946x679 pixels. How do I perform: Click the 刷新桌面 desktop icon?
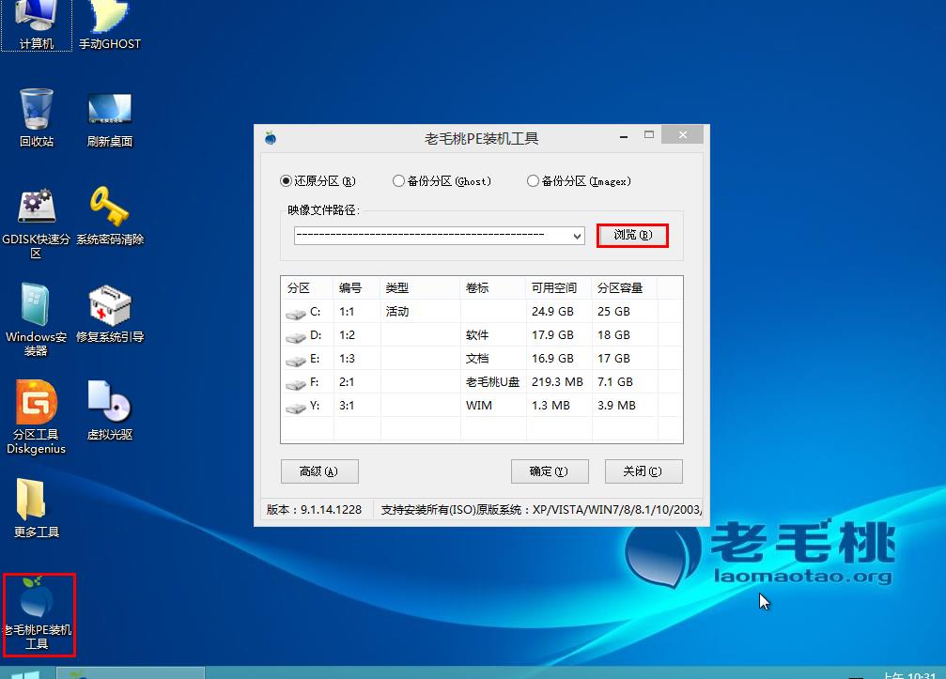pos(109,111)
